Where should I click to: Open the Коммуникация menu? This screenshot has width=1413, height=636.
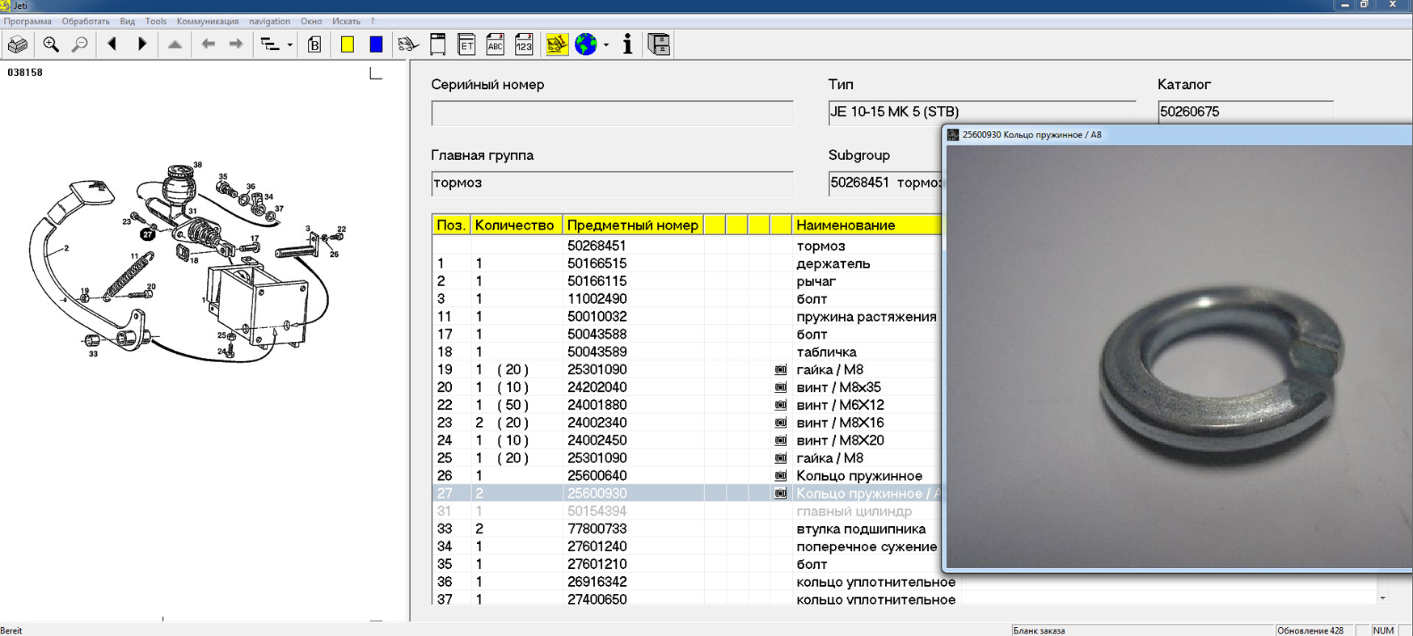(x=207, y=21)
